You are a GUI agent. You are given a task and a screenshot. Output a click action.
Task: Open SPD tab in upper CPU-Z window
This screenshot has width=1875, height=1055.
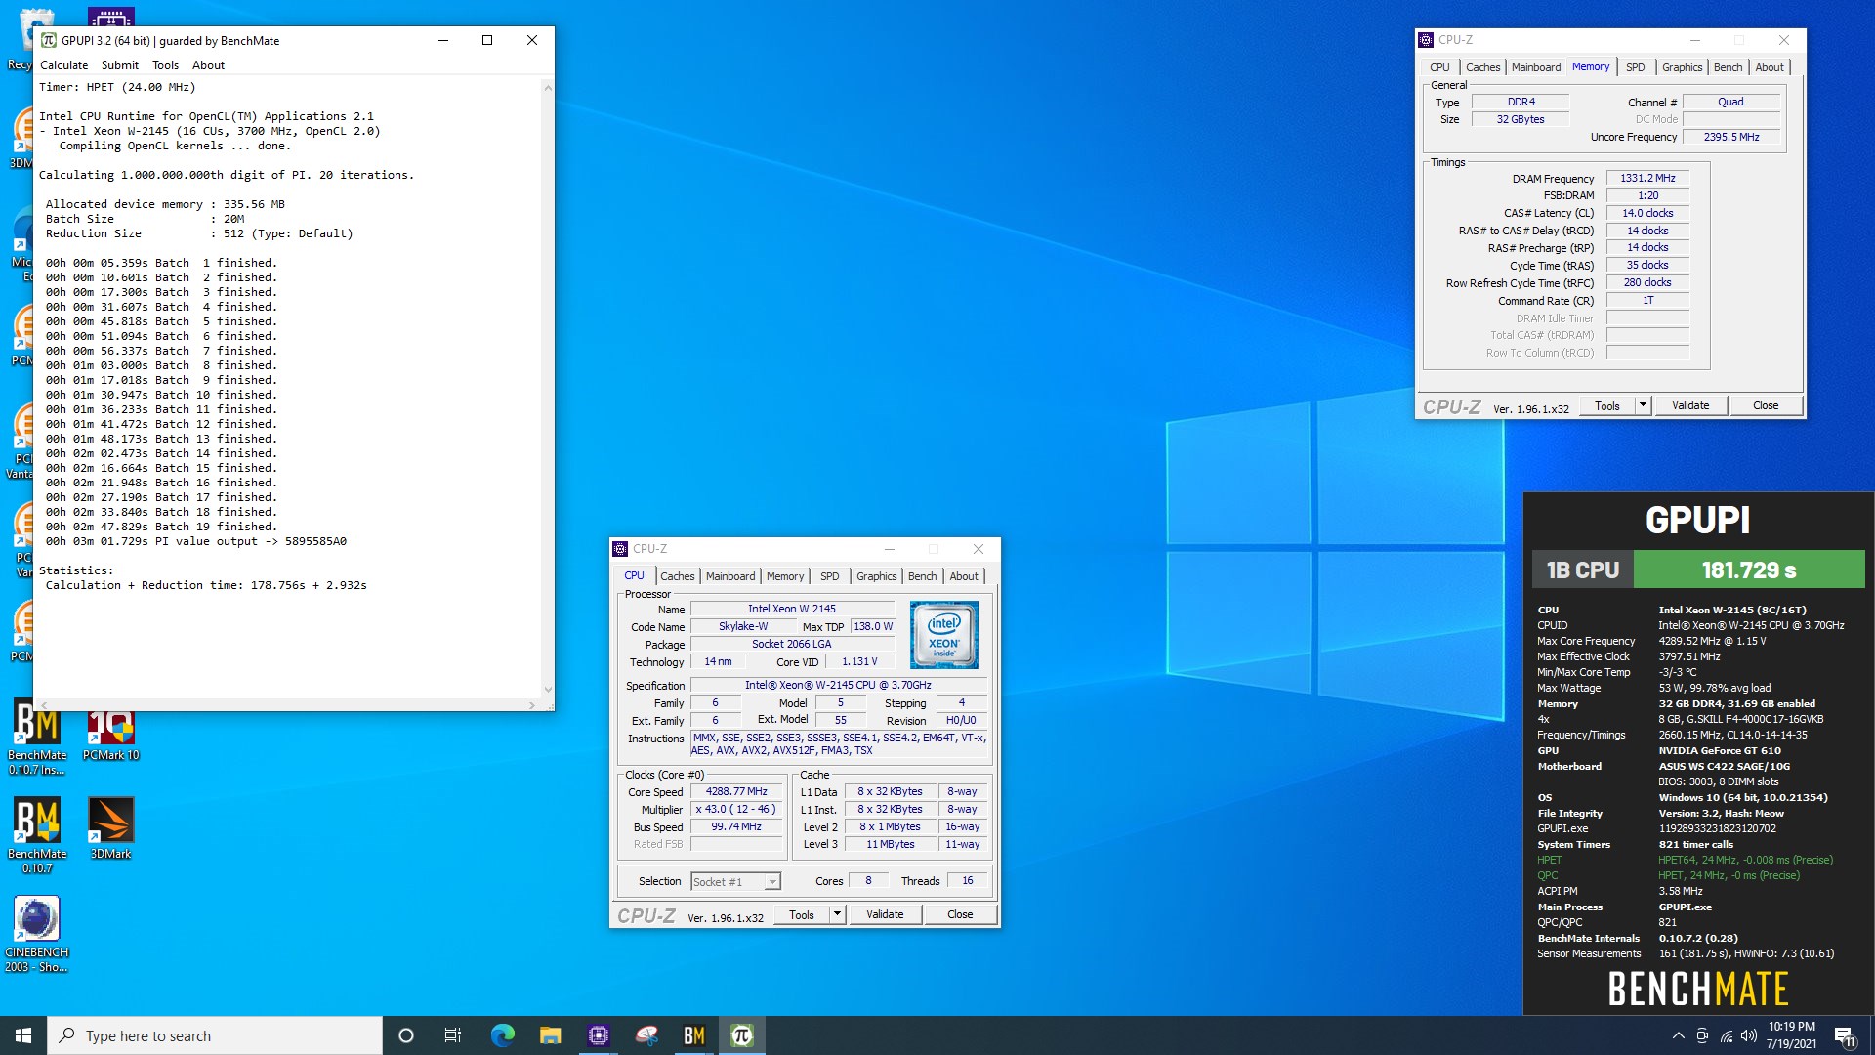[1635, 67]
